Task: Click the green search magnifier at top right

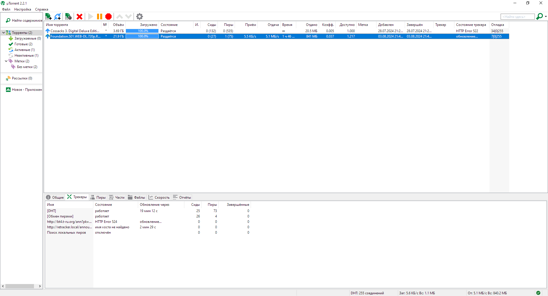Action: pos(539,17)
